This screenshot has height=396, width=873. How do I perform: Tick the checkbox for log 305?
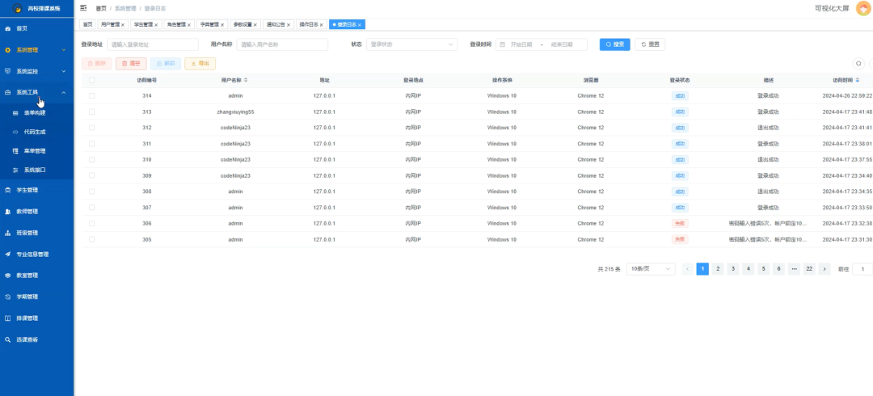coord(92,239)
